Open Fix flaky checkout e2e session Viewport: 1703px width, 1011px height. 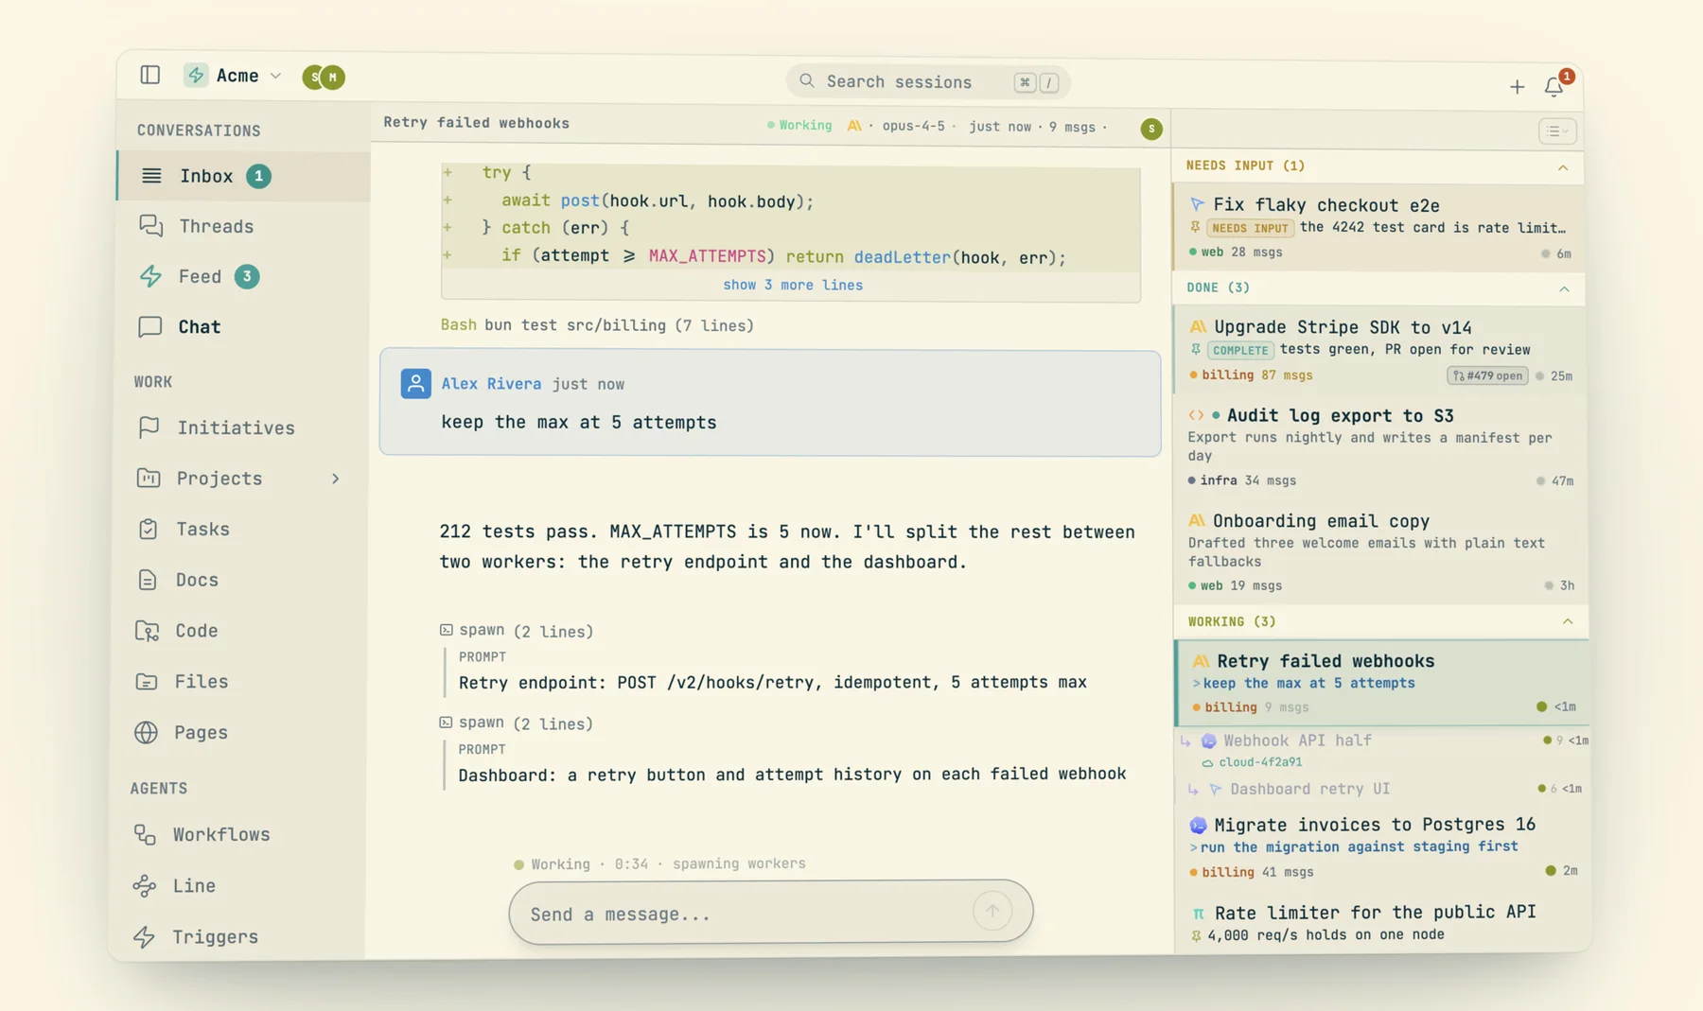coord(1379,227)
